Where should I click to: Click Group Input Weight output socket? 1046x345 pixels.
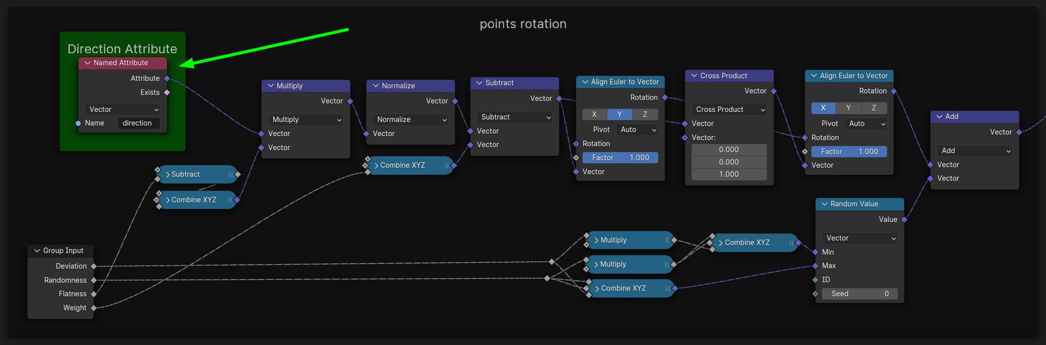tap(94, 308)
